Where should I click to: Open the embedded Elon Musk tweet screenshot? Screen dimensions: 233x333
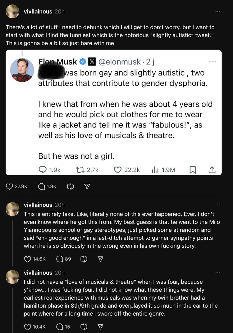(x=114, y=112)
